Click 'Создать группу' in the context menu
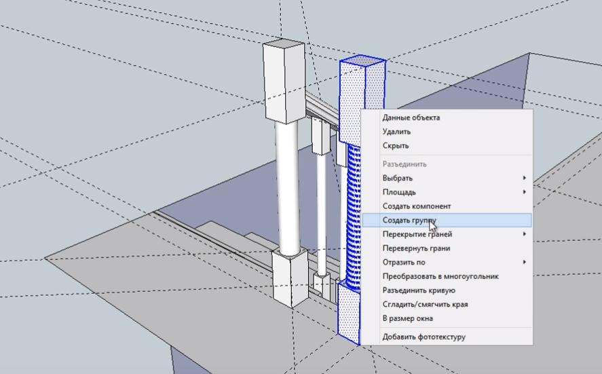The height and width of the screenshot is (374, 602). coord(409,221)
